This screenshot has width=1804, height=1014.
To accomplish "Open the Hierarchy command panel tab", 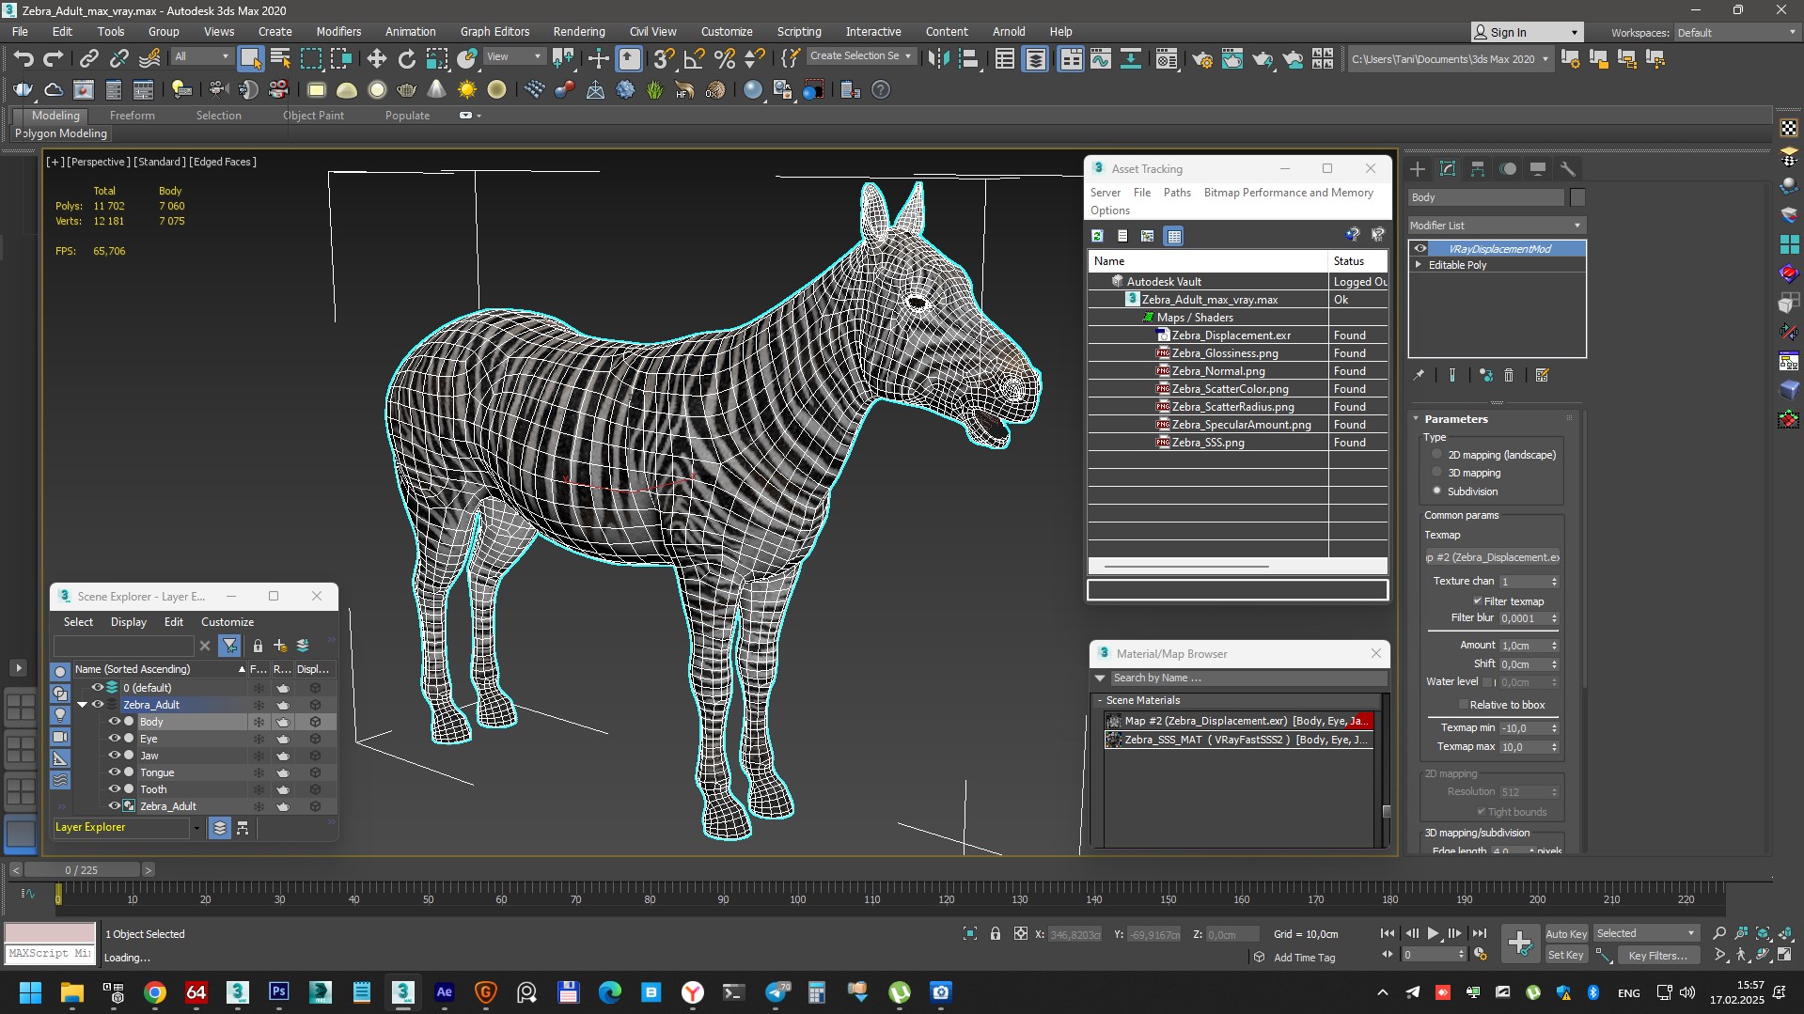I will click(x=1478, y=169).
